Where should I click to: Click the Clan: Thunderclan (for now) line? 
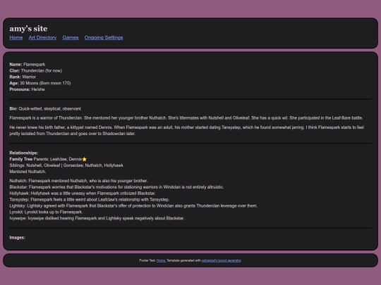pos(36,71)
